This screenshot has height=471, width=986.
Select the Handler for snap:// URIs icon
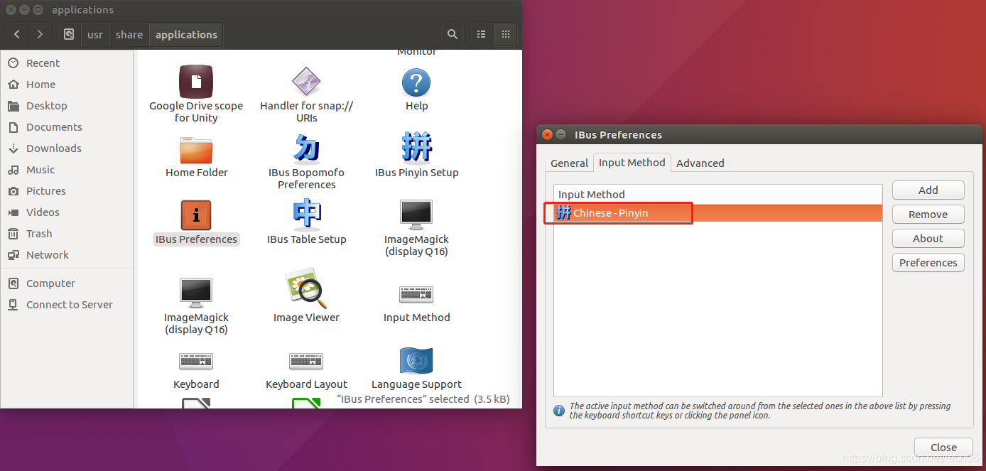307,82
